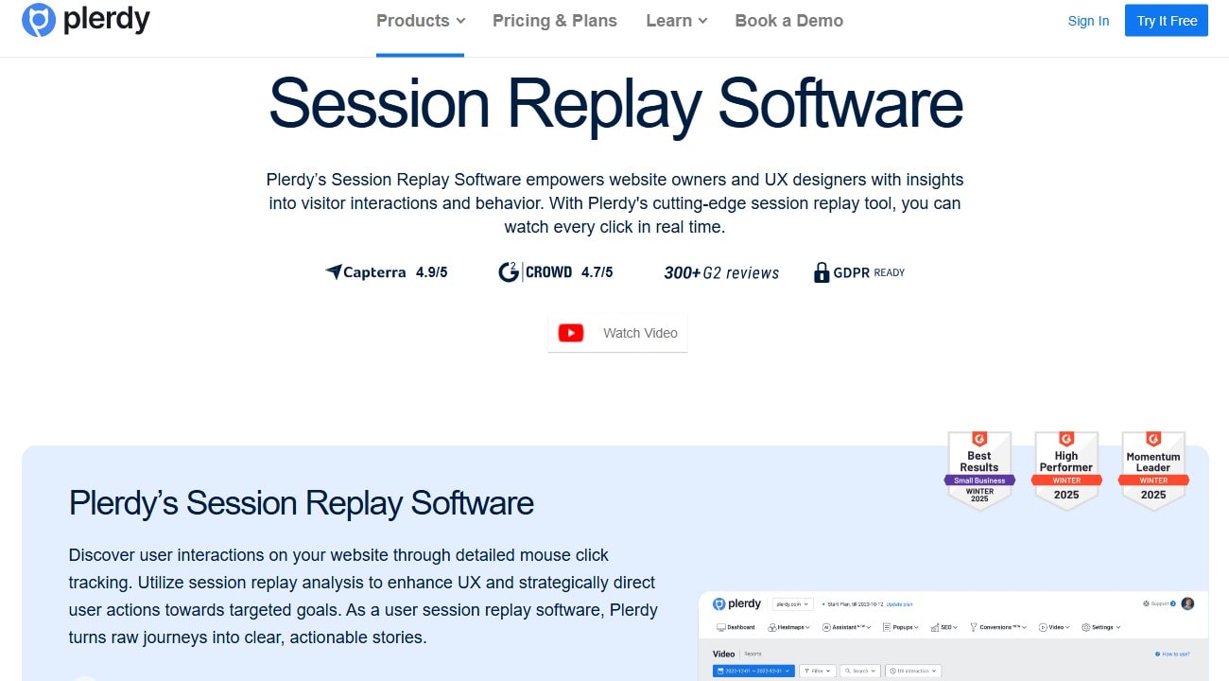
Task: Click the G2 Crowd 4.7/5 rating badge
Action: click(556, 272)
